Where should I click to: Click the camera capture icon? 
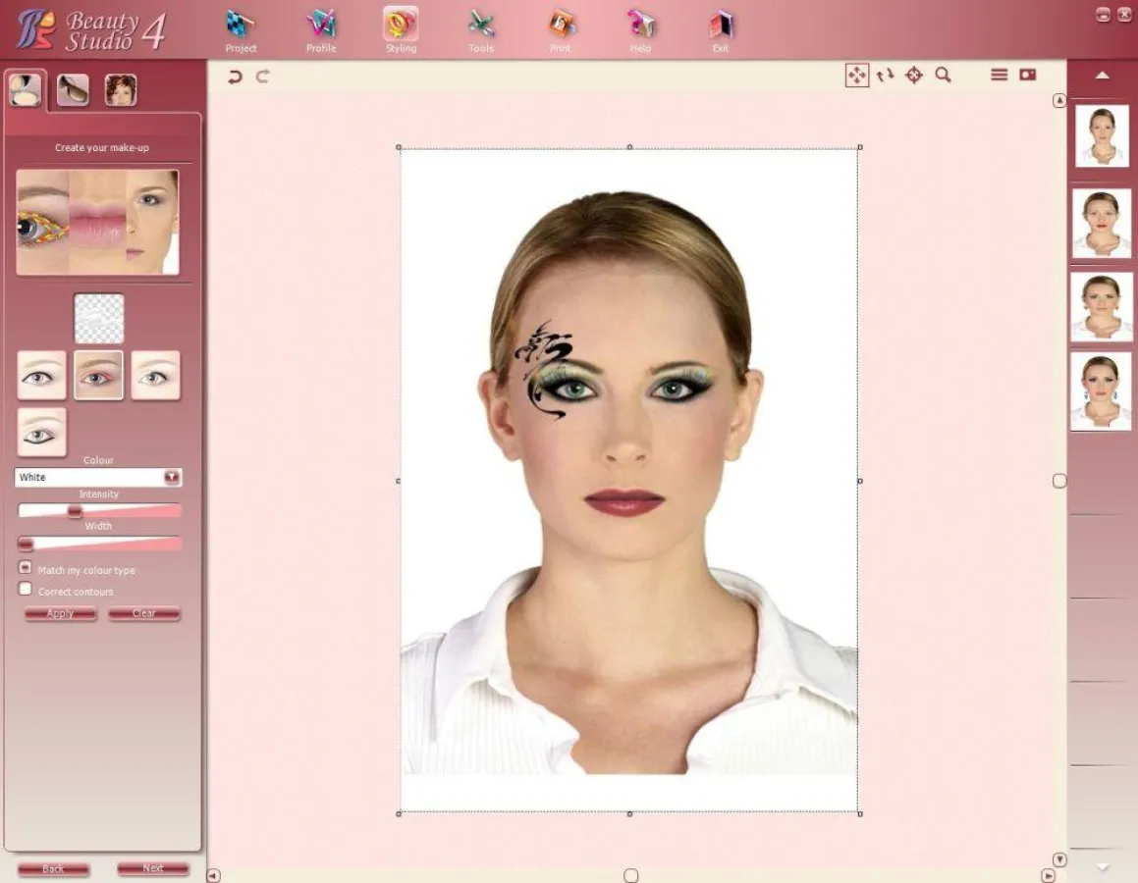(x=1028, y=75)
